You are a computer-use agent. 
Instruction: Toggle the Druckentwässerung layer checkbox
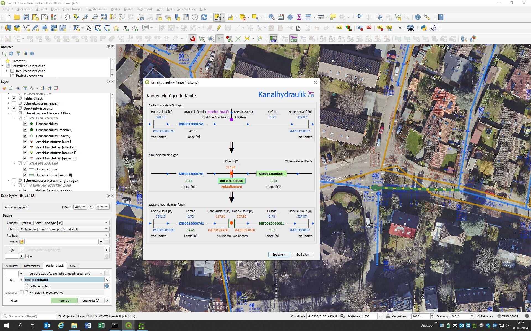14,108
